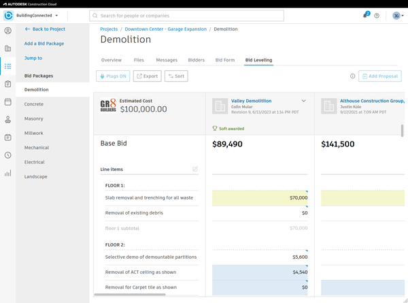Image resolution: width=408 pixels, height=303 pixels.
Task: Open Downtown Center - Garage Expansion breadcrumb
Action: pos(165,29)
